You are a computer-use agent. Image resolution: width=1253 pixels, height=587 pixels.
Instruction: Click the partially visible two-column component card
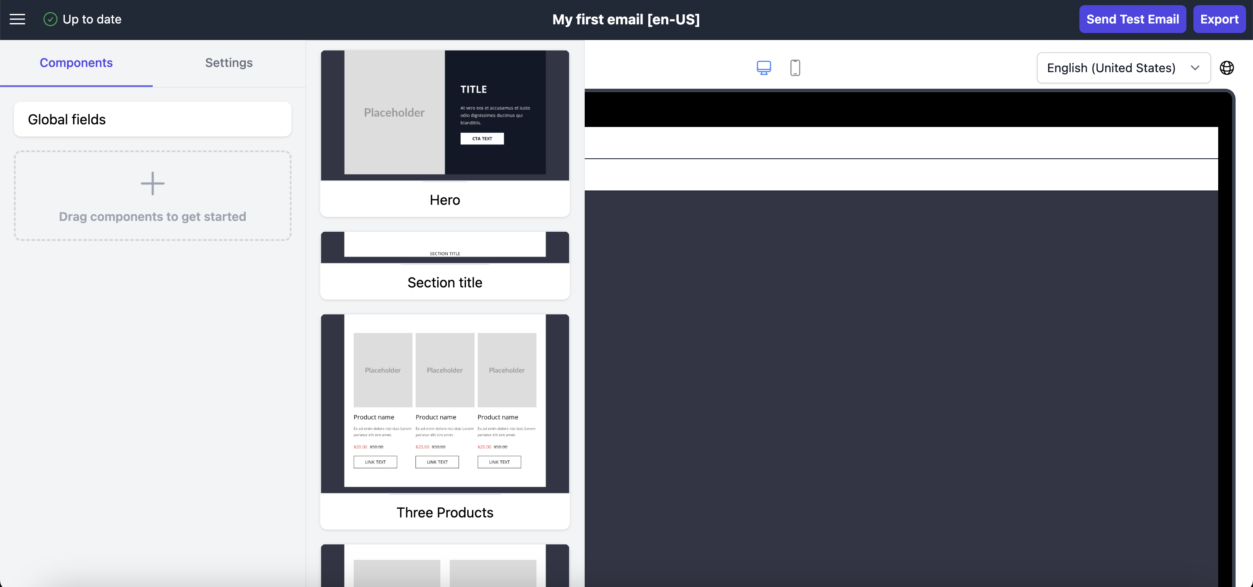point(445,566)
